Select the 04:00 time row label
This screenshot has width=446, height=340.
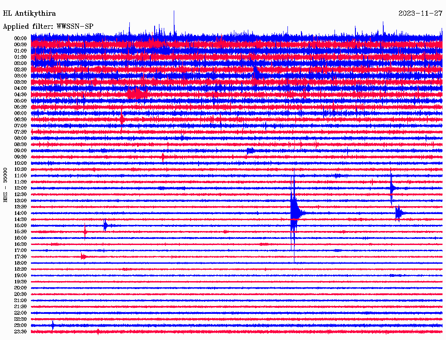[20, 88]
